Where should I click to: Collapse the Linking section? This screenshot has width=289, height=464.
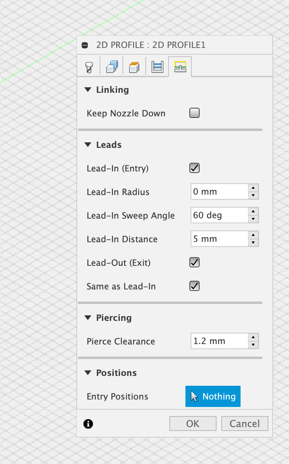click(88, 90)
